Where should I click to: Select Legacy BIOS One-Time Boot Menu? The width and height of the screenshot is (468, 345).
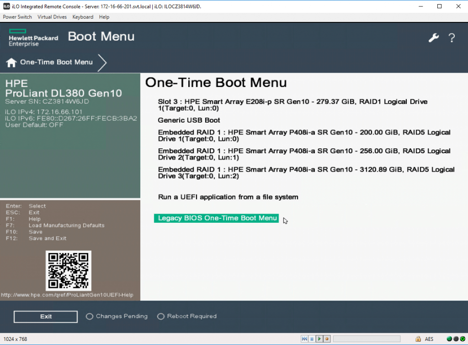(217, 218)
